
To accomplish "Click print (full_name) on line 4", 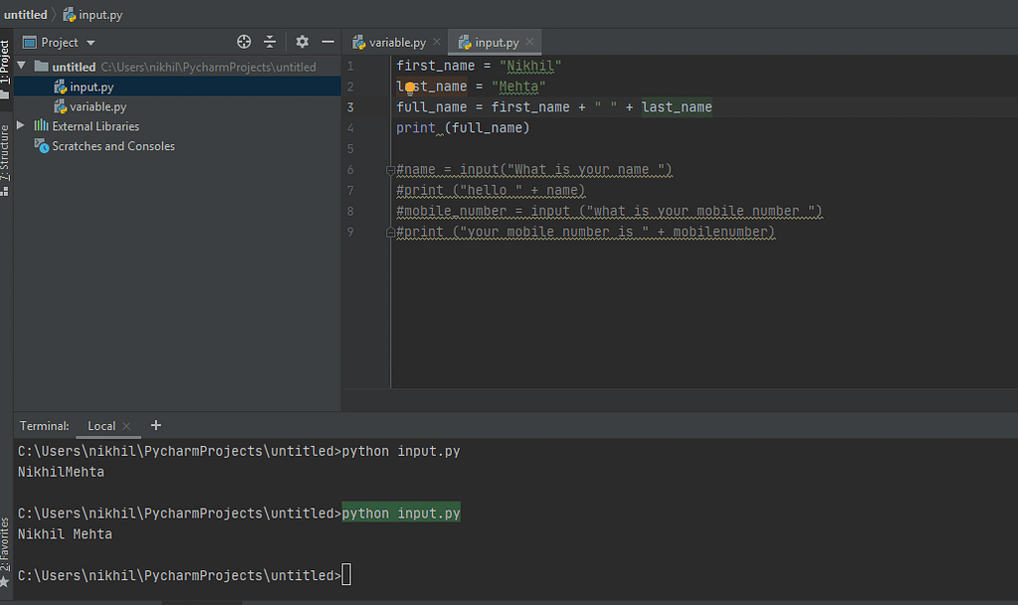I will coord(463,128).
